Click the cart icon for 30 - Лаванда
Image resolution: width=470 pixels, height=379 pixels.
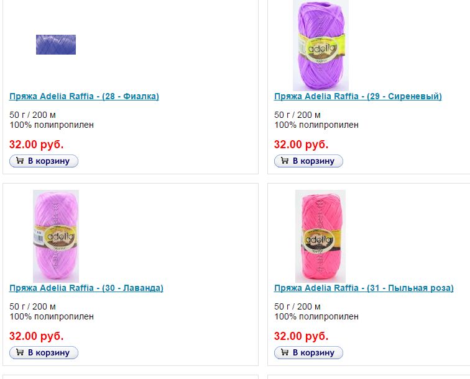(20, 353)
